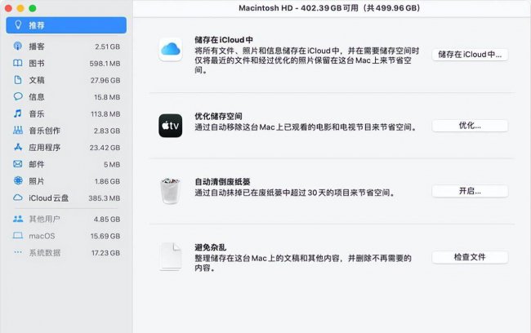The image size is (531, 333).
Task: Click the 其他用户 label
Action: pos(44,219)
